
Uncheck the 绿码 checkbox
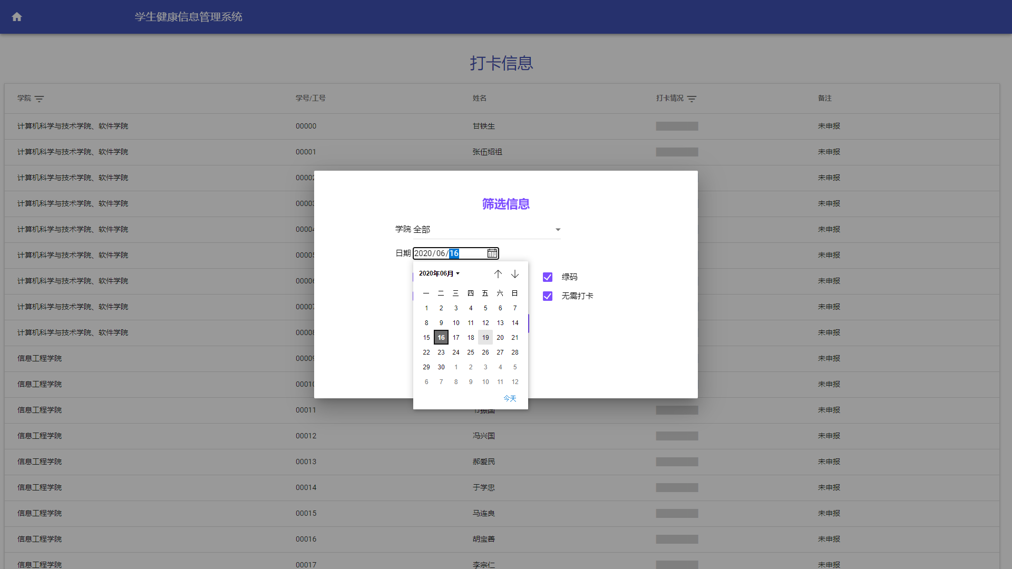[548, 277]
